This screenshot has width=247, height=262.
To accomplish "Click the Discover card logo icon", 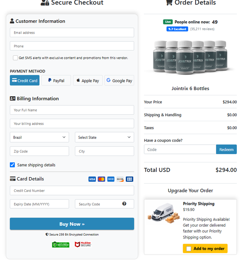I will (120, 179).
